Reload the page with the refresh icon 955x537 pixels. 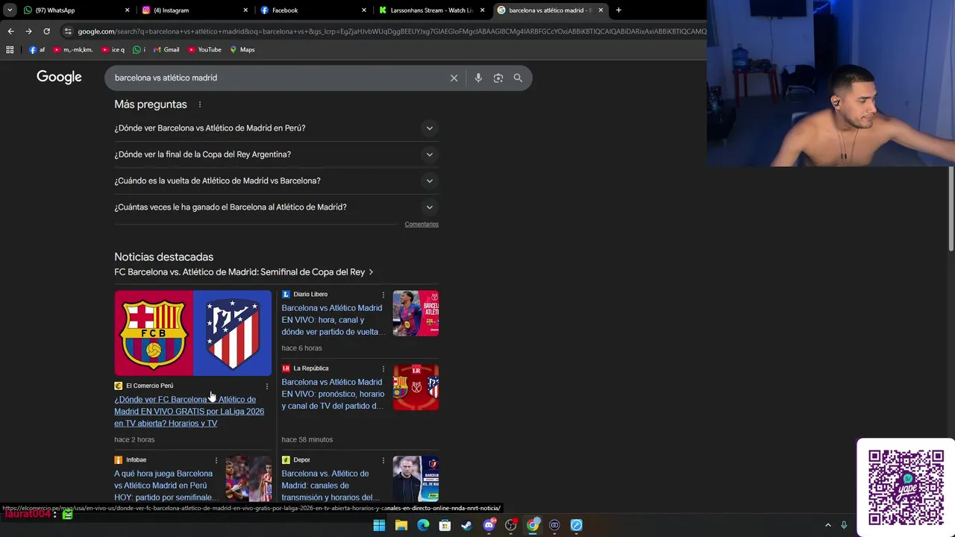coord(46,31)
